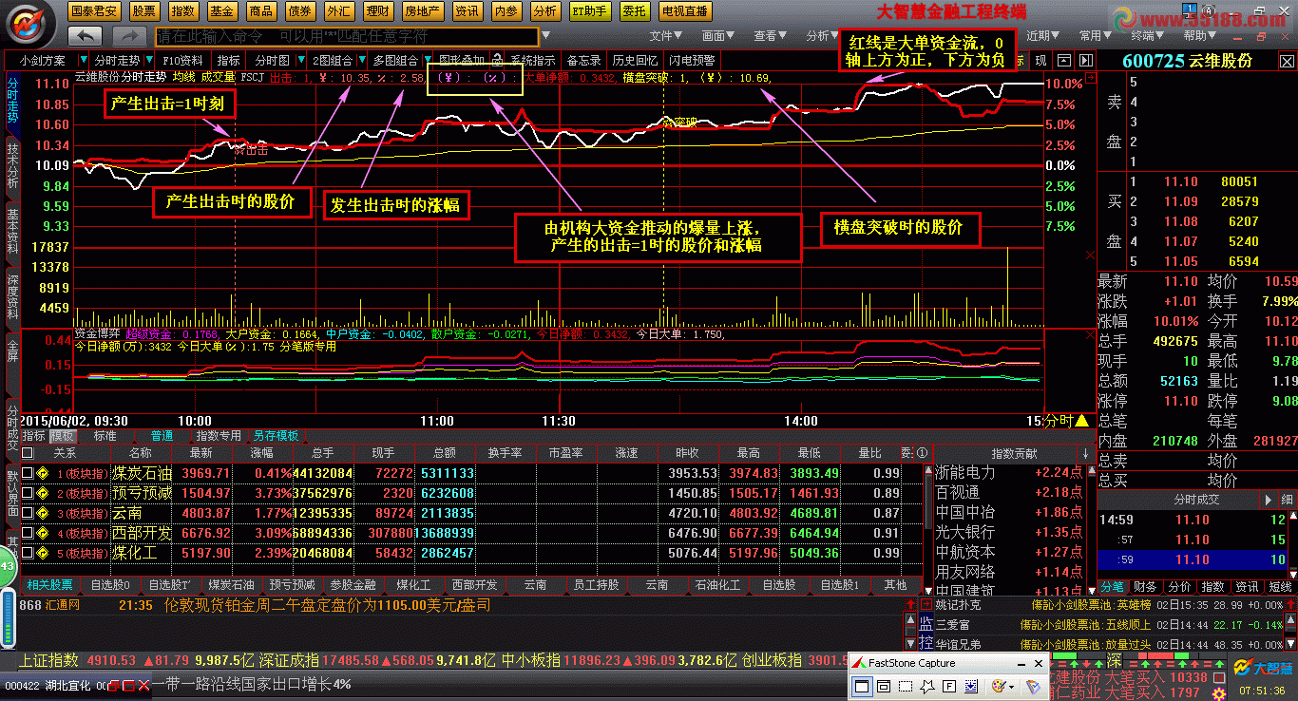Switch to 基本资料 sidebar tab
1298x701 pixels.
[12, 231]
